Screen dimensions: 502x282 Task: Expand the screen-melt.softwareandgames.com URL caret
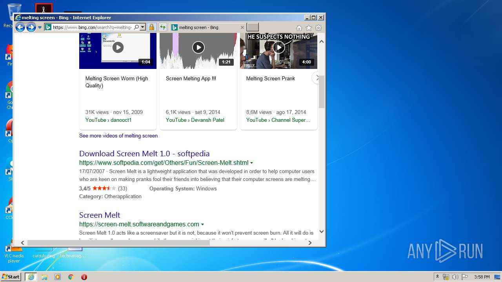[202, 224]
